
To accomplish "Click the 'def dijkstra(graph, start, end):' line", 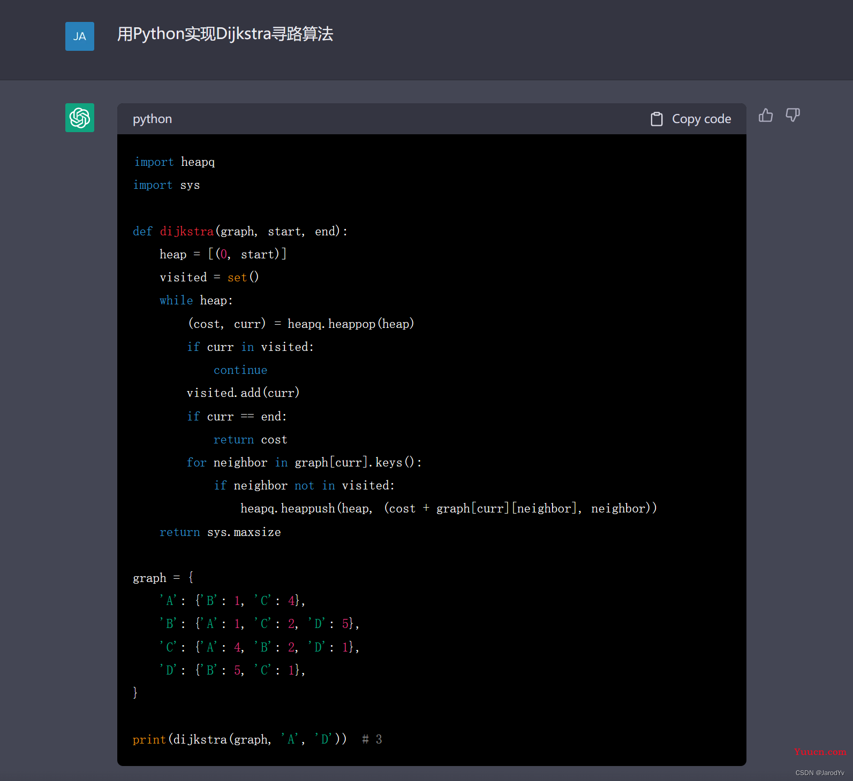I will click(240, 231).
